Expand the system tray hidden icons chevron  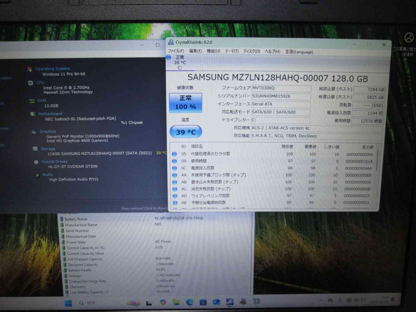click(x=321, y=300)
